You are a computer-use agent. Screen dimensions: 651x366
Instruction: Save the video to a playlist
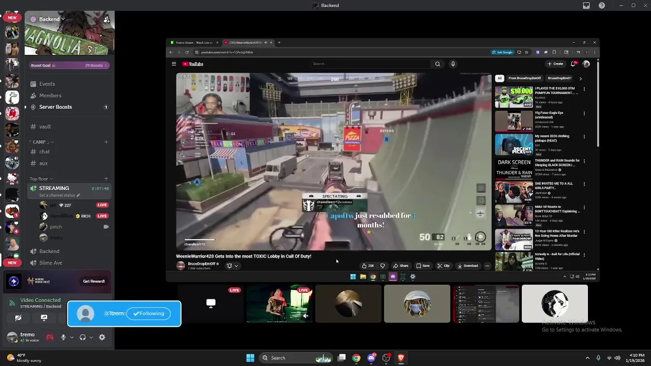click(x=423, y=265)
